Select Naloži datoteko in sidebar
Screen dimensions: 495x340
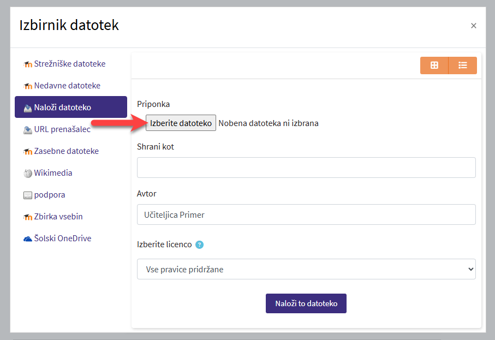point(70,107)
